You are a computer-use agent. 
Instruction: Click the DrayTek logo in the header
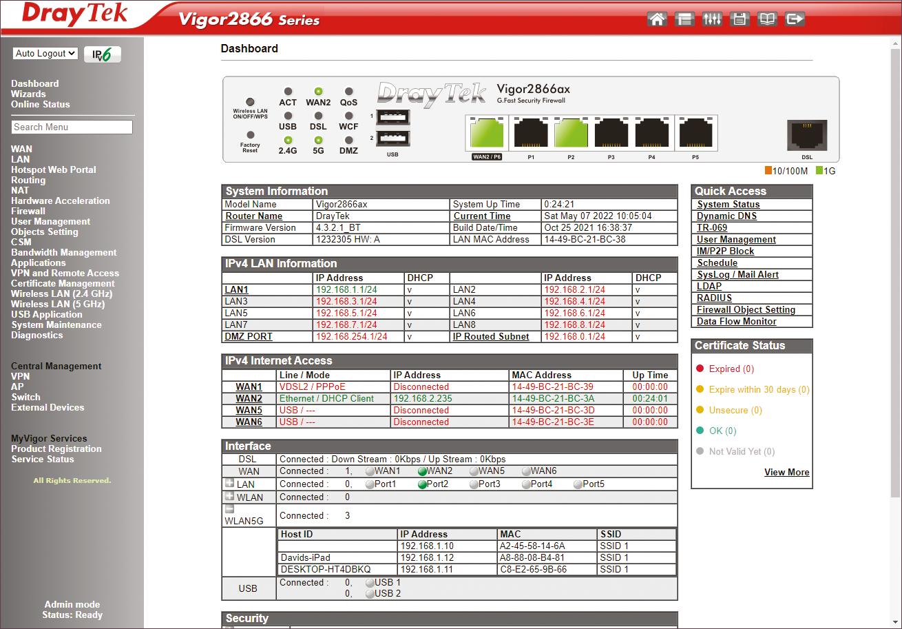coord(74,14)
